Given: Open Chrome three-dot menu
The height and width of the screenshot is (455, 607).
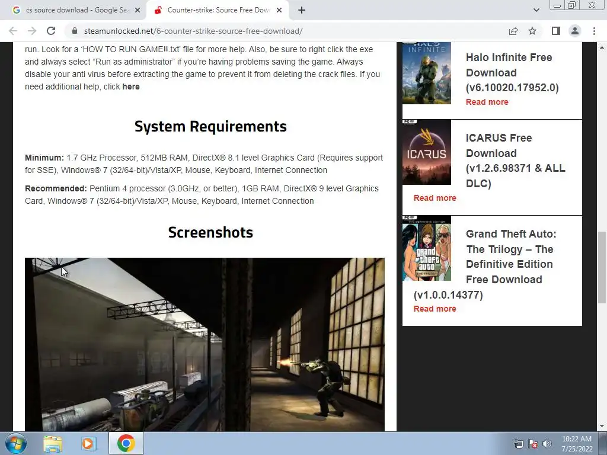Looking at the screenshot, I should point(594,31).
